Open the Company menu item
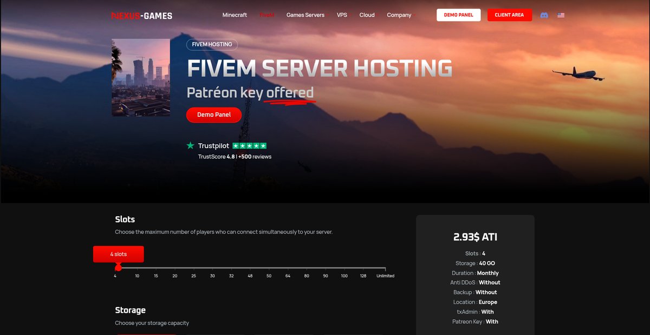Image resolution: width=650 pixels, height=335 pixels. pyautogui.click(x=399, y=15)
